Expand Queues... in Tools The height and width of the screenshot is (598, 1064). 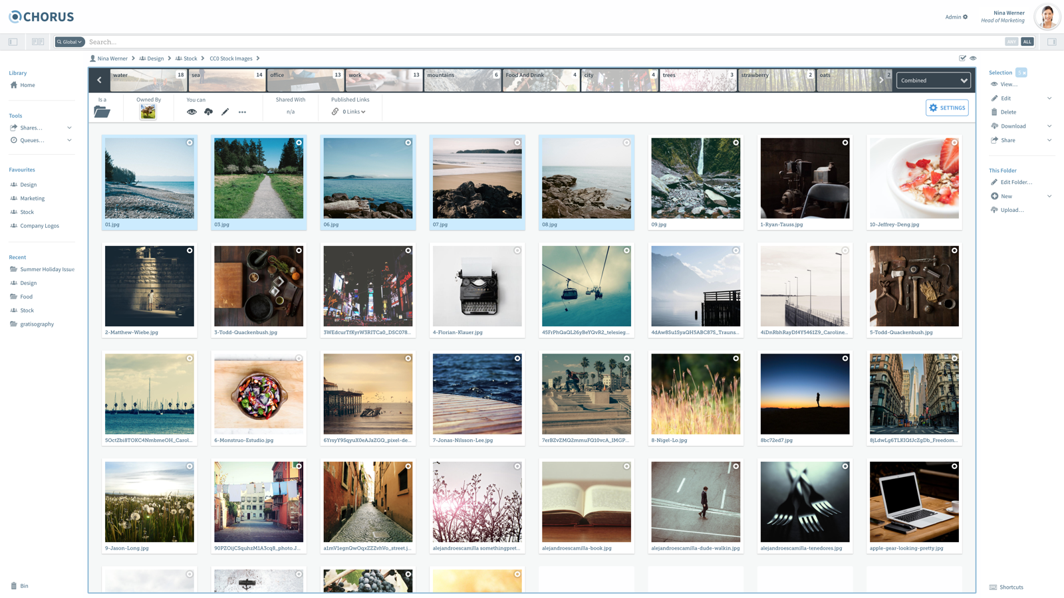point(69,140)
